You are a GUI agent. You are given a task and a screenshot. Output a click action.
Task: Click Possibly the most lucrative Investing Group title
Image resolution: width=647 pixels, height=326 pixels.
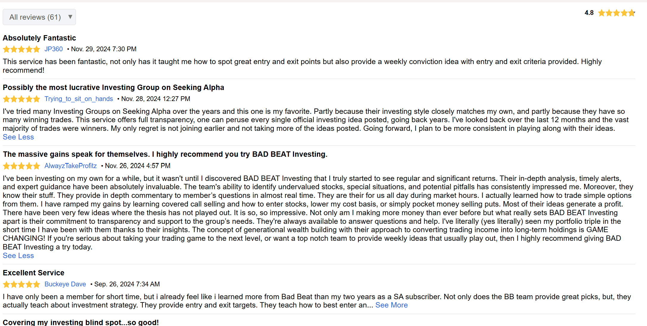point(113,88)
